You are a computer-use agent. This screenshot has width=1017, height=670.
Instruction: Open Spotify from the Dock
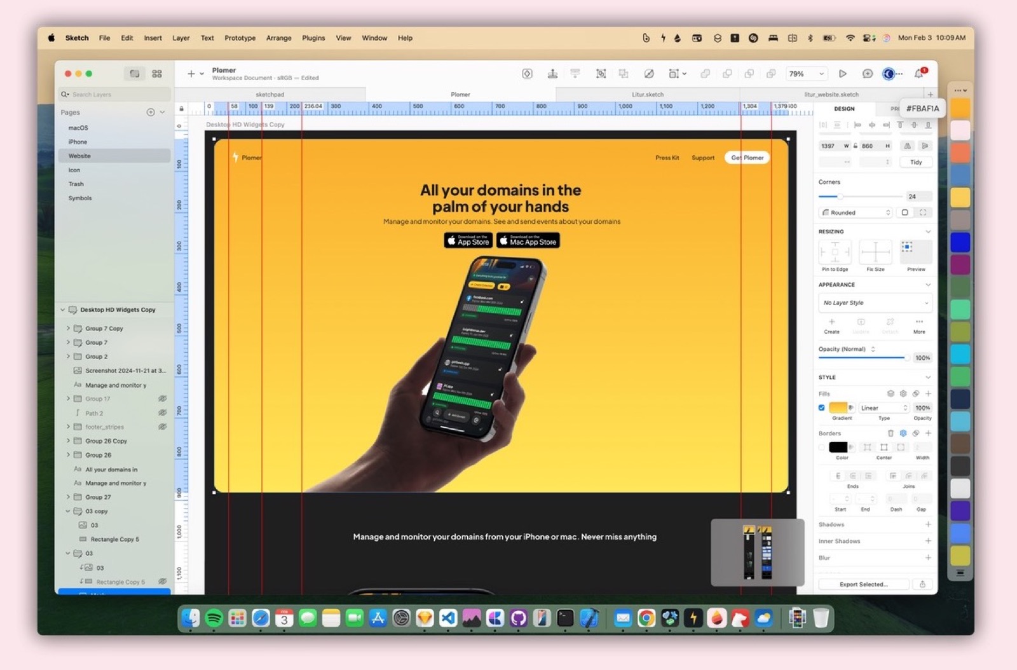tap(214, 618)
